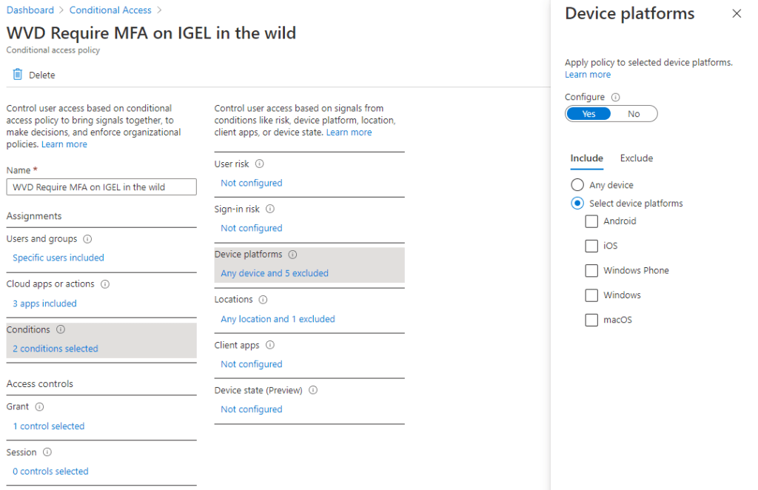Tick the Windows Phone checkbox
The image size is (758, 490).
coord(591,271)
